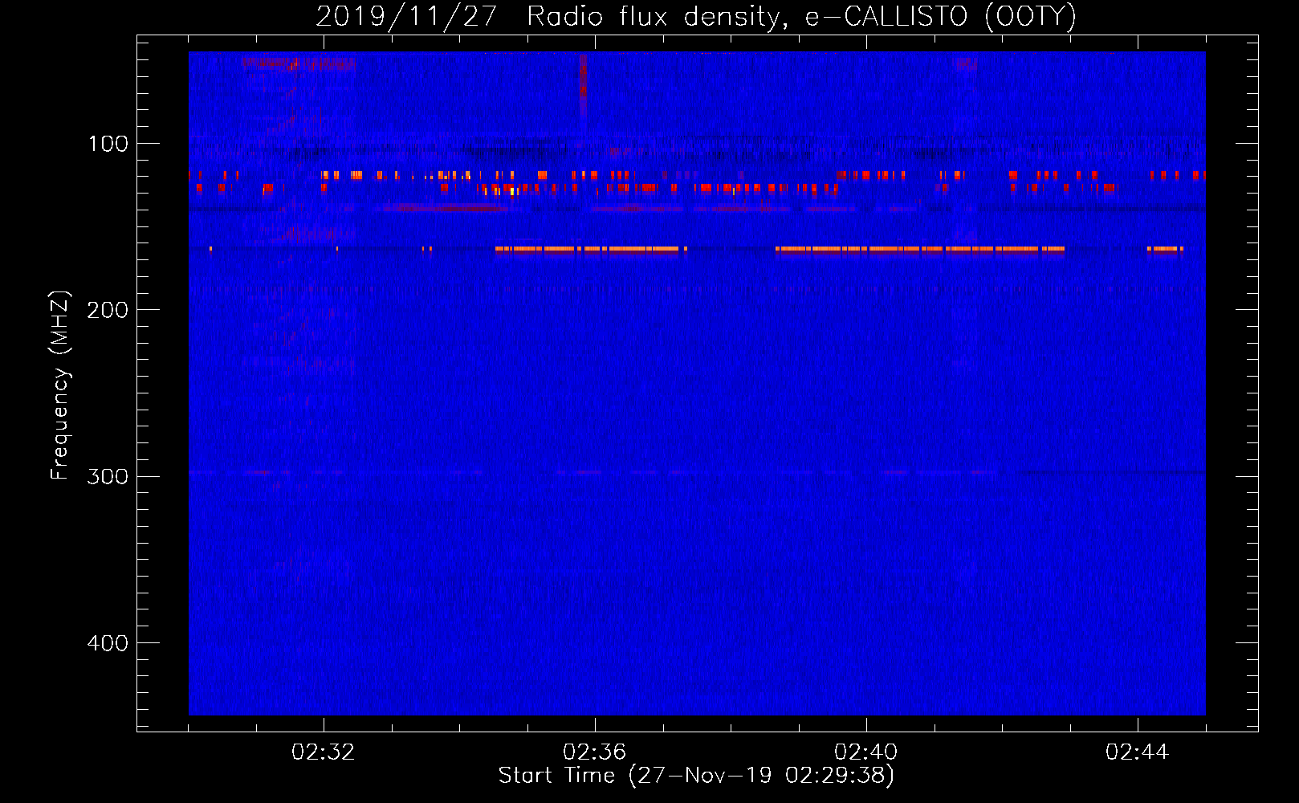The width and height of the screenshot is (1299, 803).
Task: Click the 02:44 time tick label
Action: [x=1138, y=752]
